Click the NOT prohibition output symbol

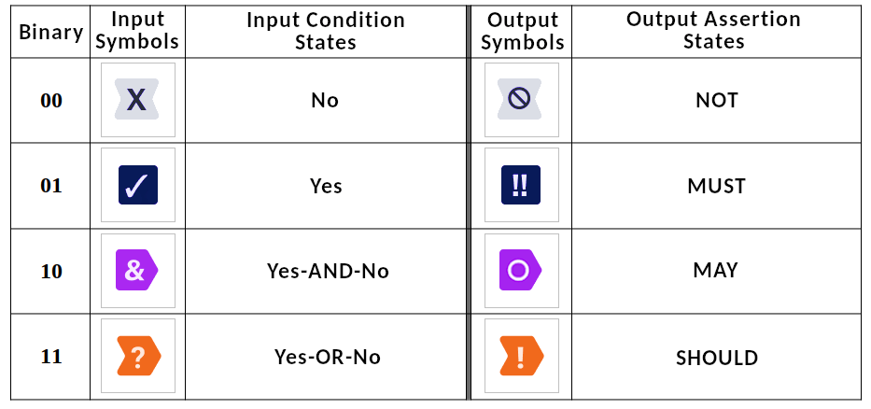coord(519,100)
